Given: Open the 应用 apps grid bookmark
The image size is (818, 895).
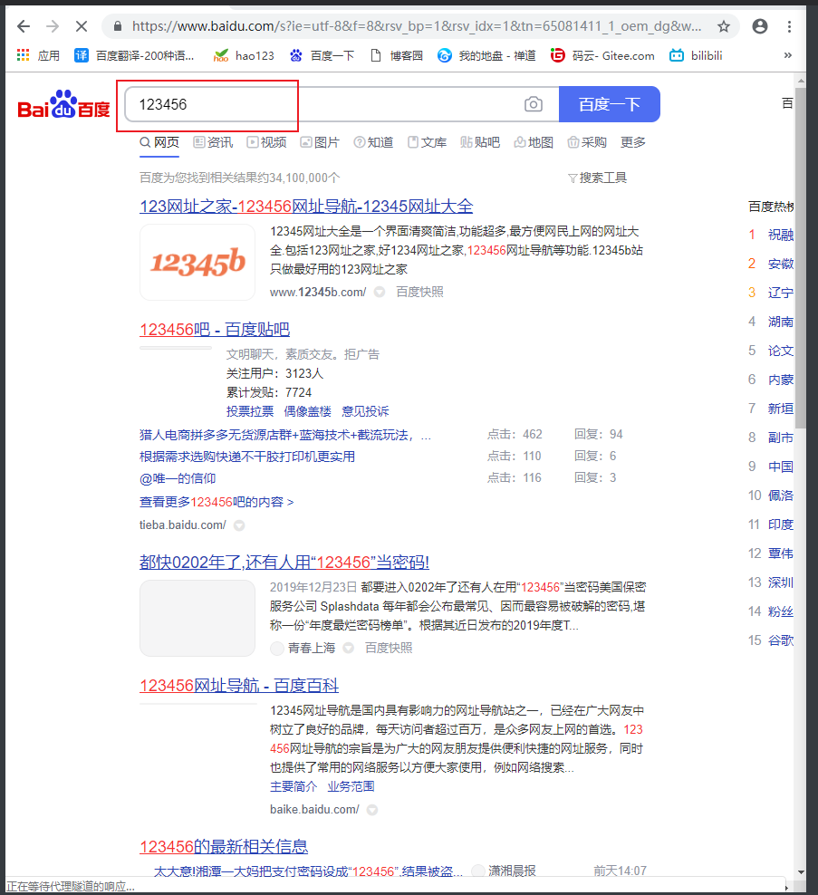Looking at the screenshot, I should click(x=38, y=55).
